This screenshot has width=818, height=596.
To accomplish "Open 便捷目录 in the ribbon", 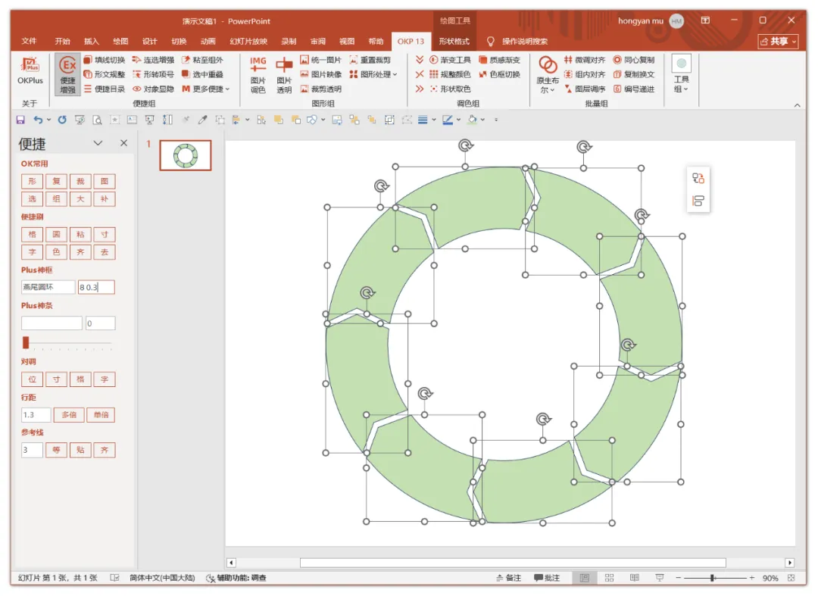I will click(104, 89).
